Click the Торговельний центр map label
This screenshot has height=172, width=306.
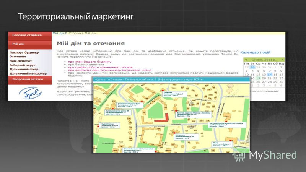(130, 105)
